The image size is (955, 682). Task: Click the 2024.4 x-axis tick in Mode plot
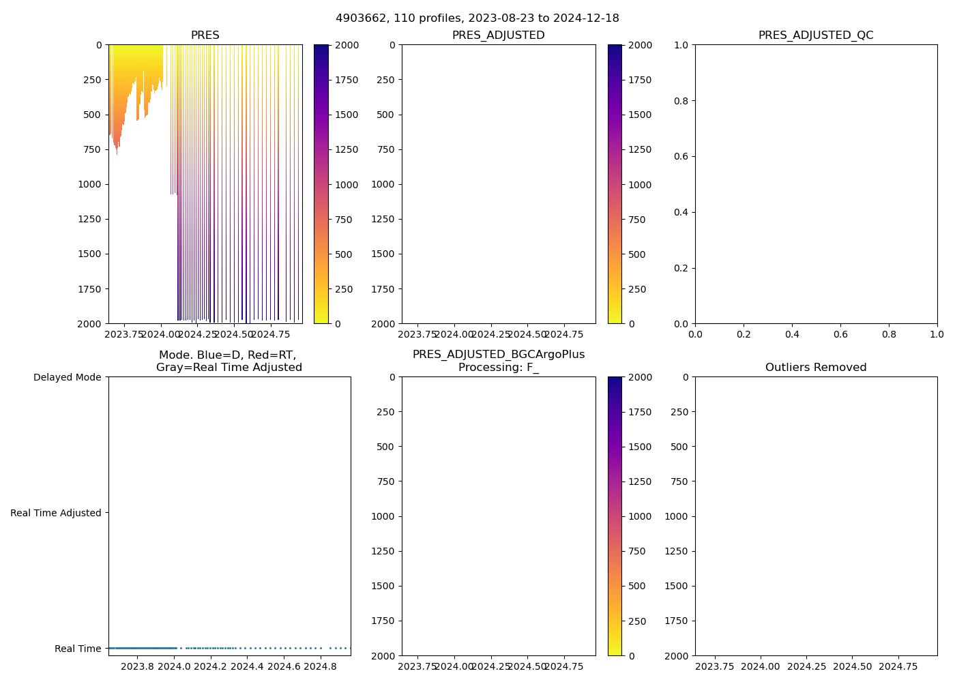tap(247, 666)
